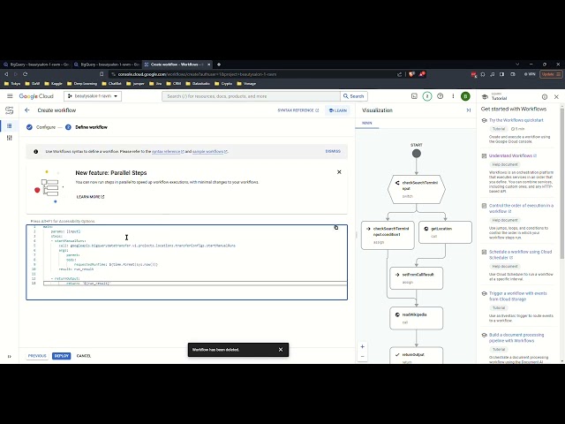Click the browser back arrow

click(x=6, y=74)
